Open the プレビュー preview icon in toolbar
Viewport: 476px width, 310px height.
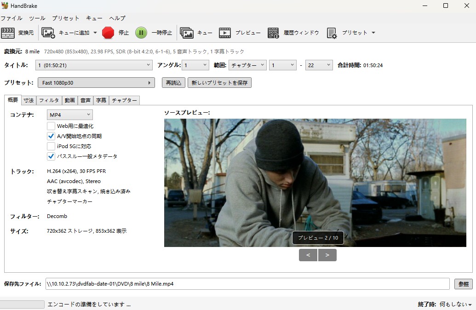(x=225, y=33)
